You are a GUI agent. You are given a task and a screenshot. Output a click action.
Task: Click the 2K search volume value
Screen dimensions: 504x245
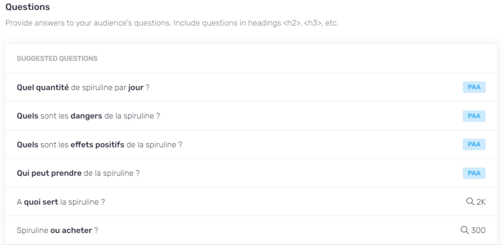(x=481, y=202)
